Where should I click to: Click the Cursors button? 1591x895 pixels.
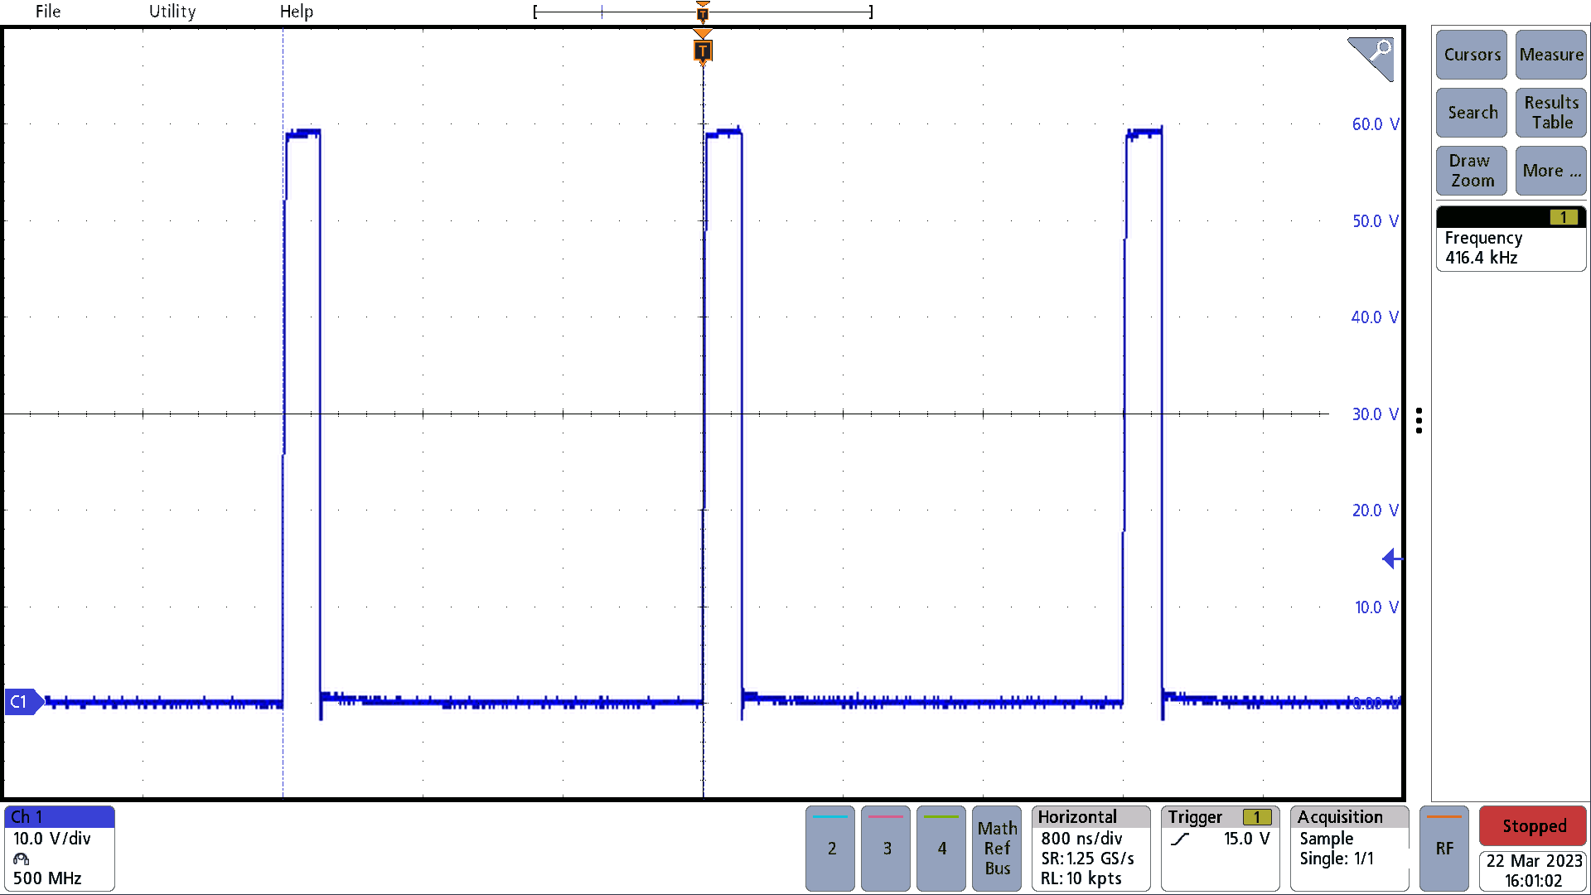point(1472,55)
